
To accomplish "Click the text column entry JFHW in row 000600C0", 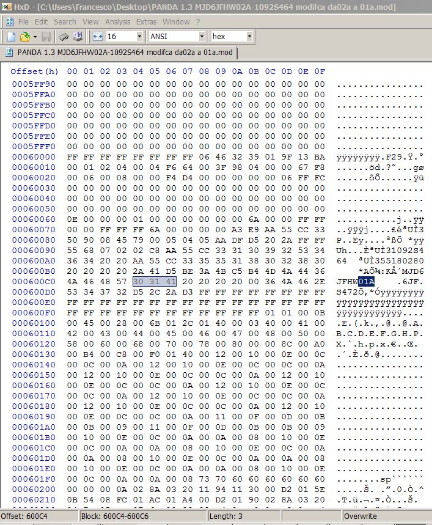I will 347,282.
